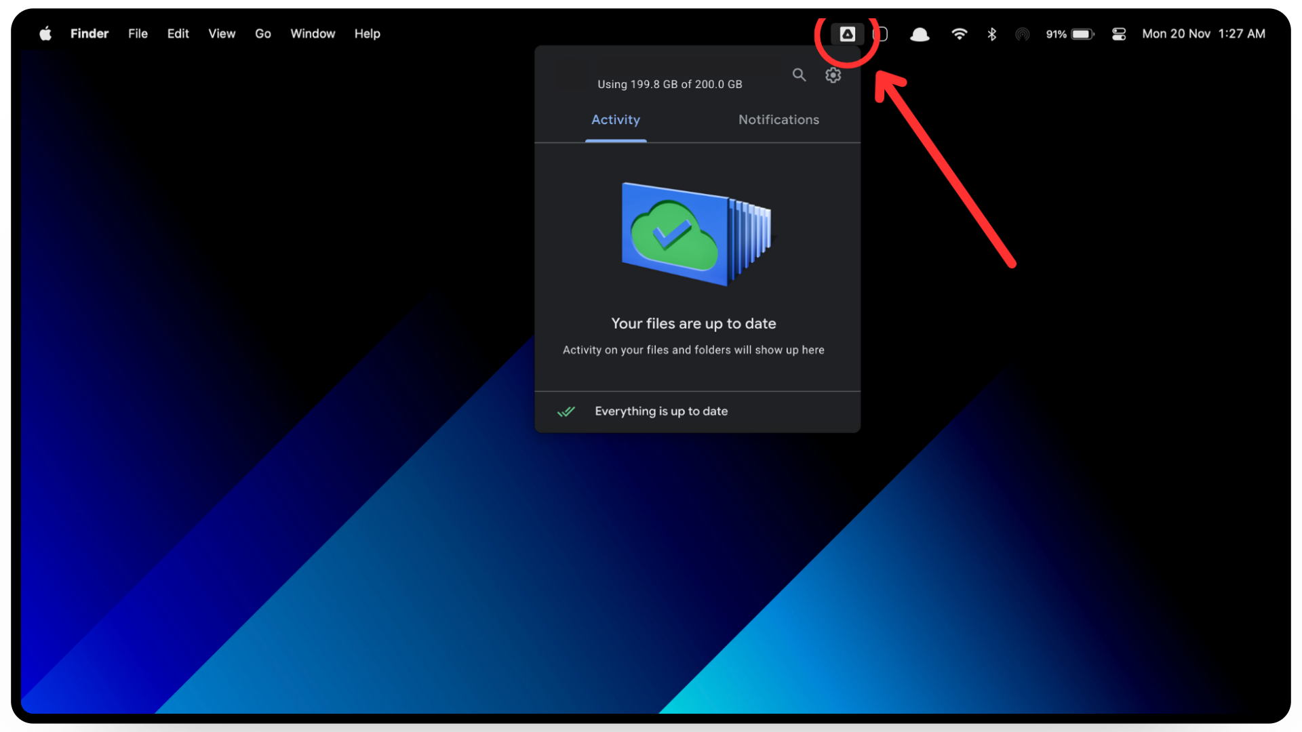
Task: Click the date and time clock
Action: coord(1203,34)
